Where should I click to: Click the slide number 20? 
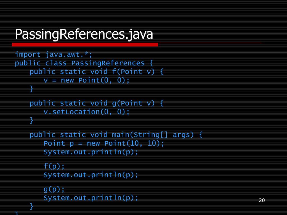click(262, 200)
